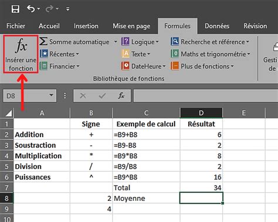This screenshot has height=222, width=278.
Task: Click the Undo arrow icon
Action: [30, 9]
